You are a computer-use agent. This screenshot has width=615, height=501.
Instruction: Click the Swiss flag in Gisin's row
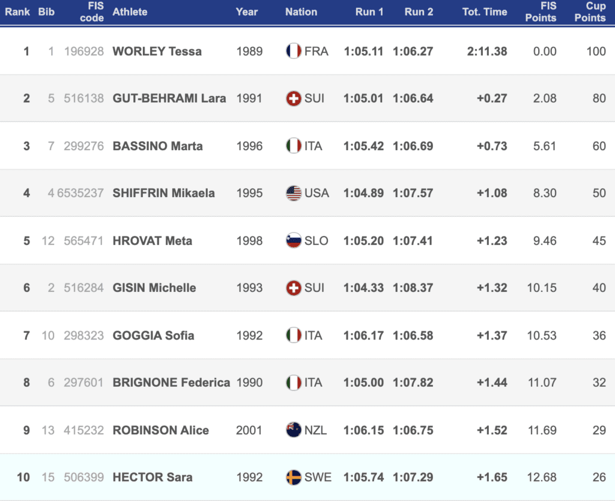click(x=293, y=288)
